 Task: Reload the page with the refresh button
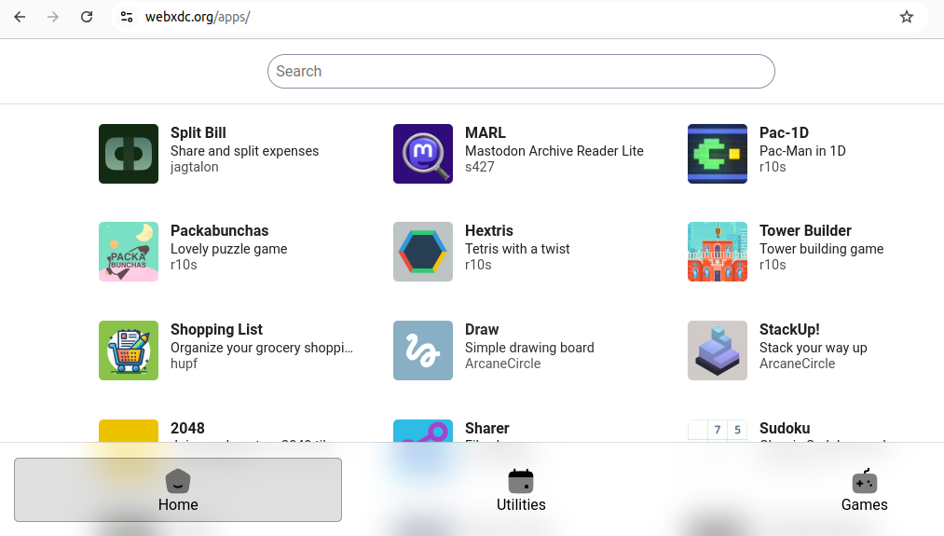tap(87, 17)
